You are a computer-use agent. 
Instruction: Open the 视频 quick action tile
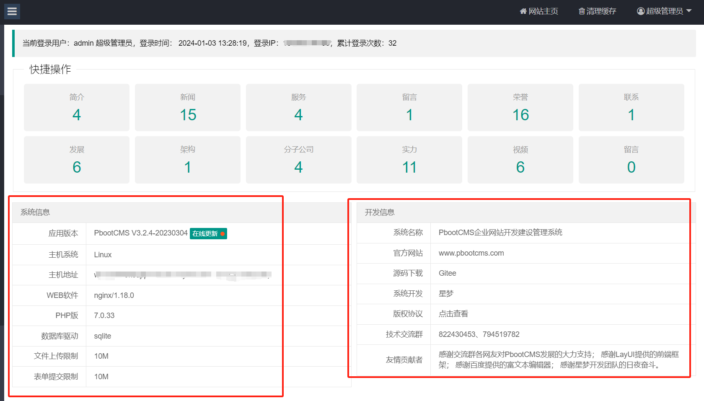point(520,160)
